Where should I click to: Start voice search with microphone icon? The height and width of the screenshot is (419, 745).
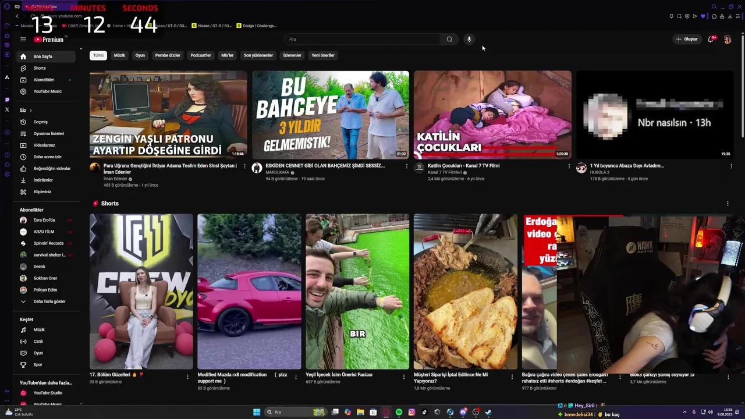[x=469, y=39]
